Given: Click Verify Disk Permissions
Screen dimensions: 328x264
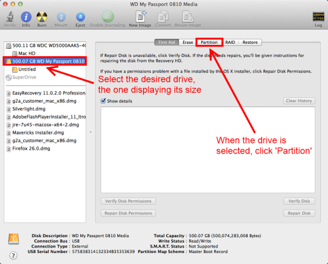Looking at the screenshot, I should point(128,201).
